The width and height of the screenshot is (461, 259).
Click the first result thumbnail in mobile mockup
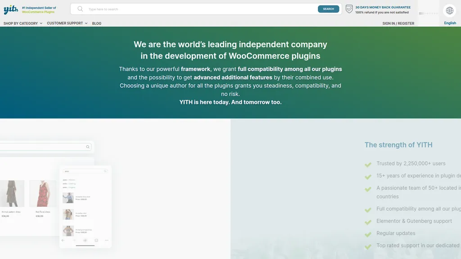click(68, 198)
